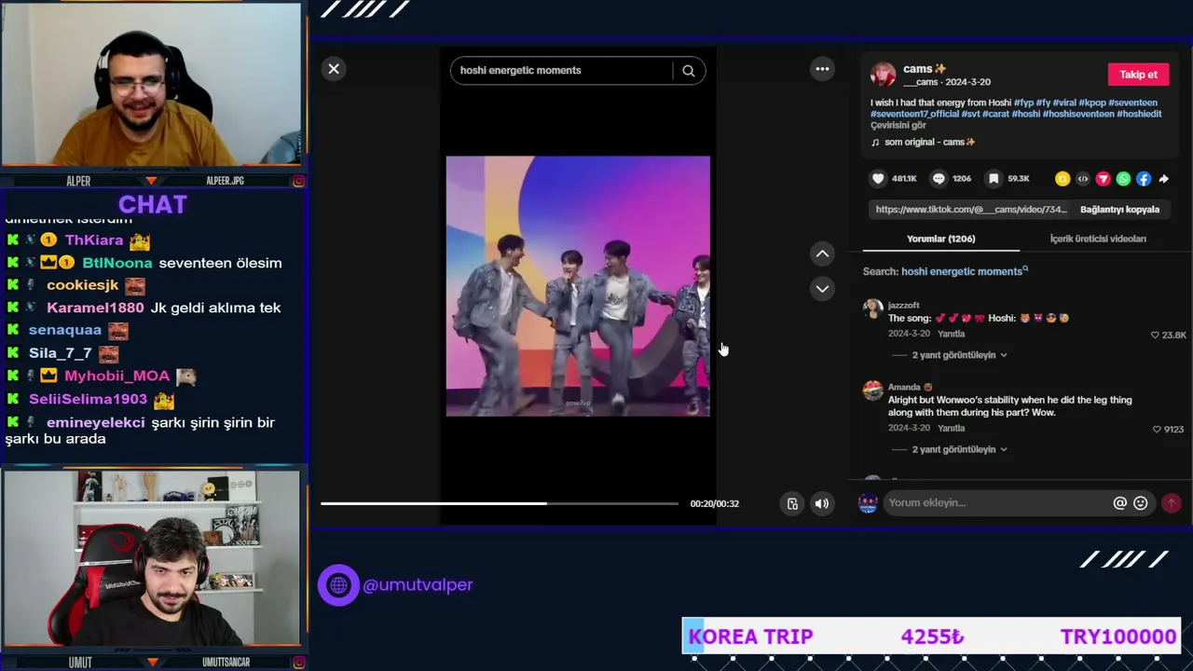
Task: Close the TikTok video viewer
Action: pos(334,69)
